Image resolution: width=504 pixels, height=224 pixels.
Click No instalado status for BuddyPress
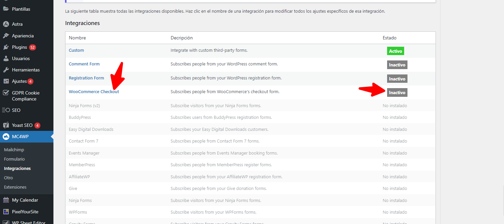coord(395,117)
